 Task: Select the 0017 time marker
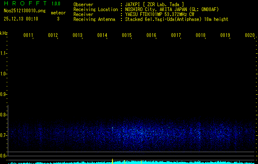176,35
